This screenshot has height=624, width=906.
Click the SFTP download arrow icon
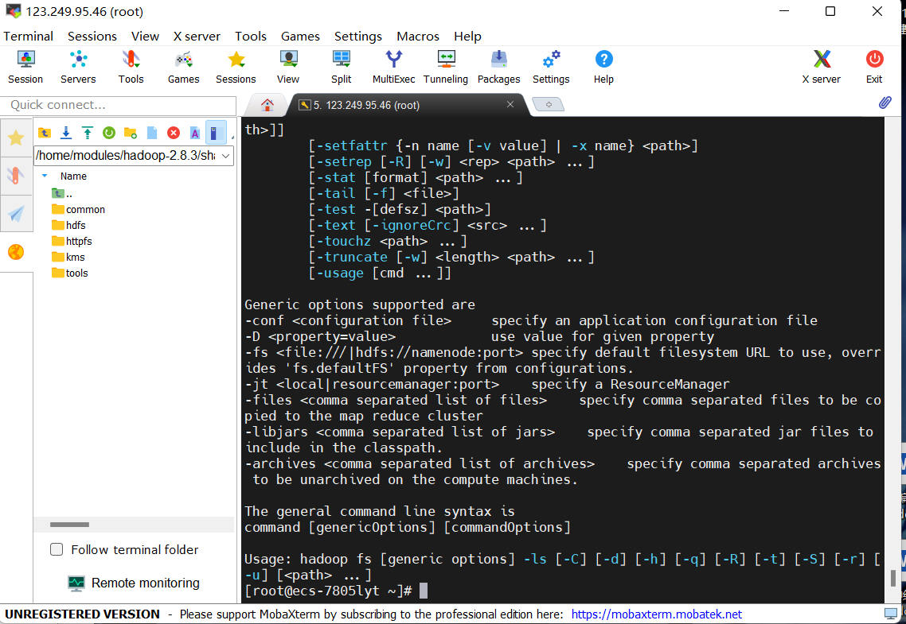66,133
